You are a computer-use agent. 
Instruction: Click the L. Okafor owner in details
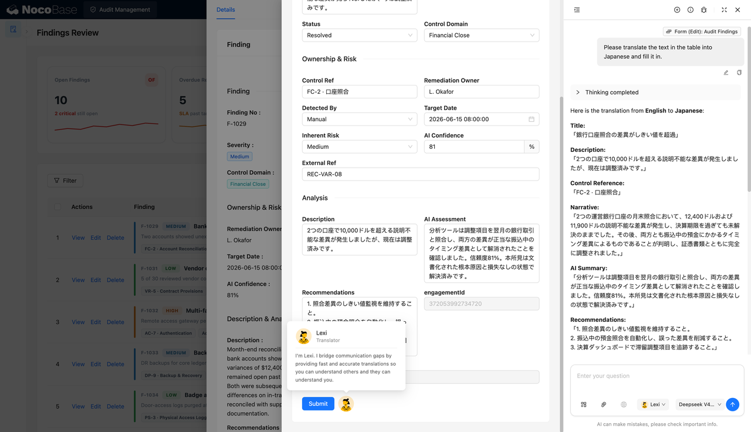click(x=239, y=240)
